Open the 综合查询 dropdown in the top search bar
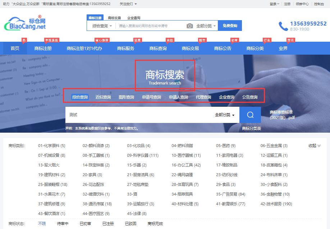 (102, 26)
